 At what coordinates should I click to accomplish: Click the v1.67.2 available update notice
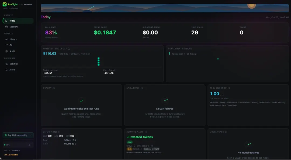(11, 155)
